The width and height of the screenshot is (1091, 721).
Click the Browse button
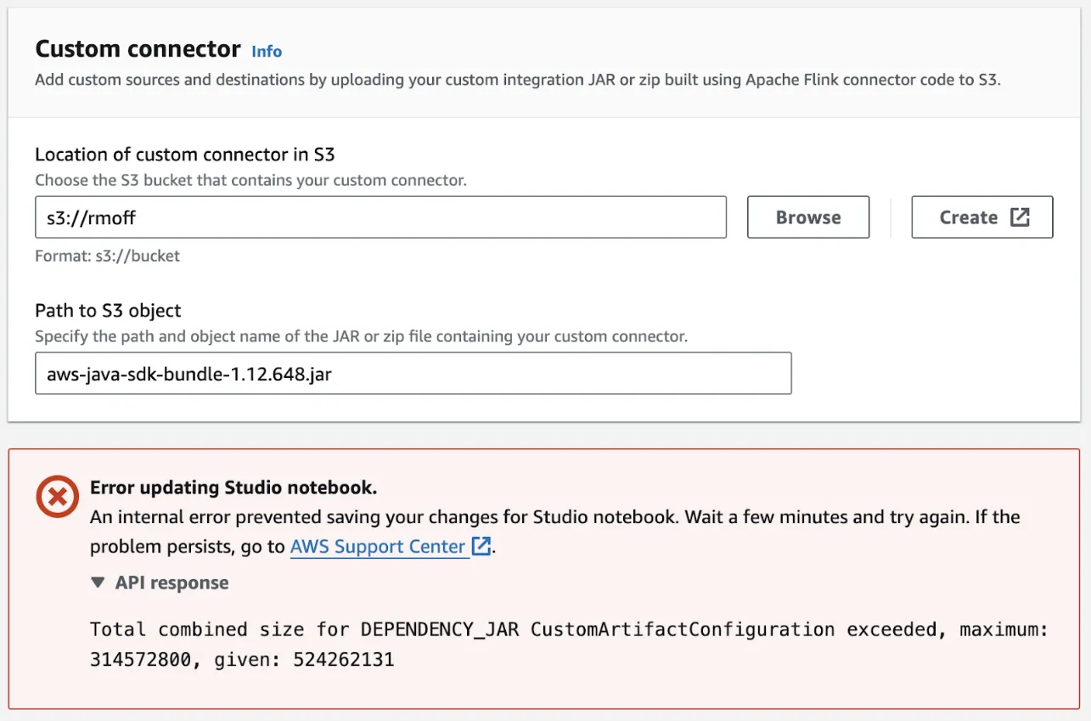tap(808, 217)
